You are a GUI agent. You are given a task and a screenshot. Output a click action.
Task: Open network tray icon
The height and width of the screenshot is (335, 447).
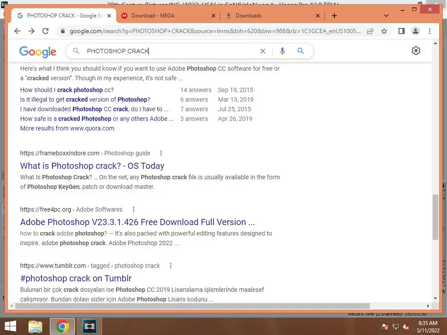[395, 327]
